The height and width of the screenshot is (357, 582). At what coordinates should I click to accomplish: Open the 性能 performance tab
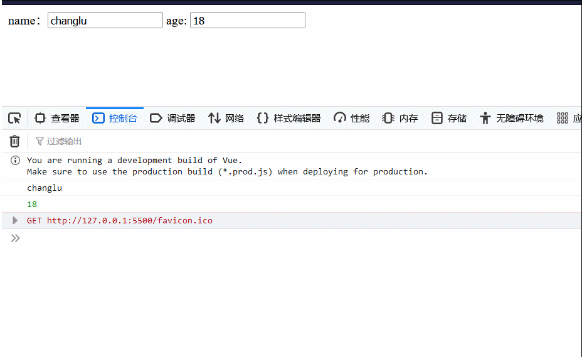351,119
